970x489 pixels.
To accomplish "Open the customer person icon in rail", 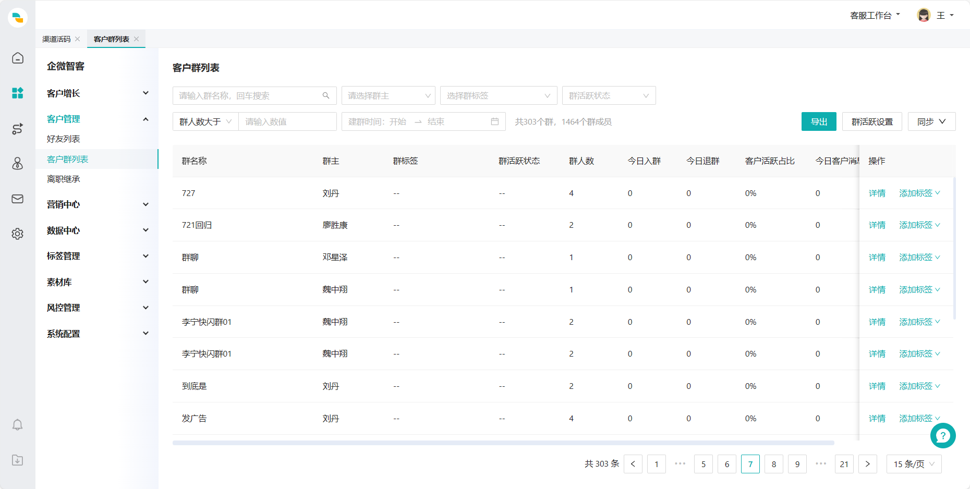I will pyautogui.click(x=18, y=164).
